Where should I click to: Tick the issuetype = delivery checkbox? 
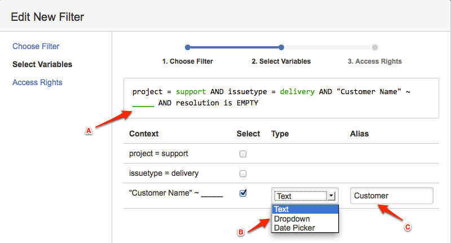[x=243, y=173]
